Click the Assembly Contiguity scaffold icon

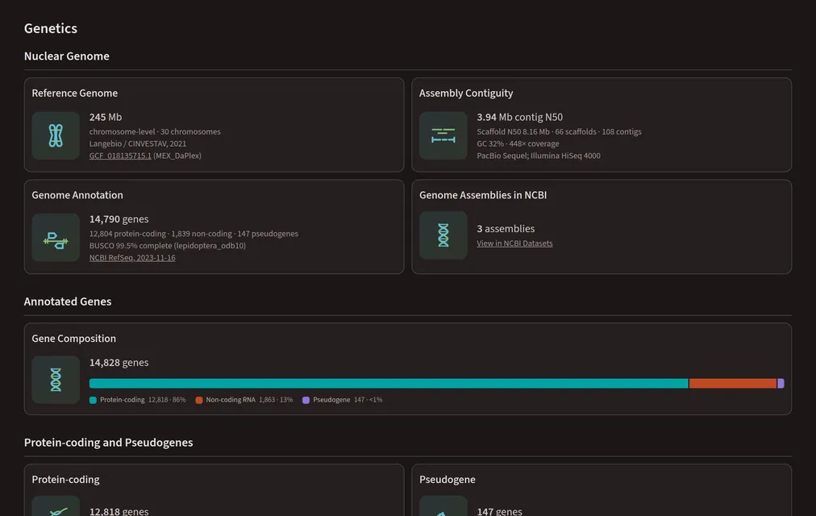(x=443, y=135)
